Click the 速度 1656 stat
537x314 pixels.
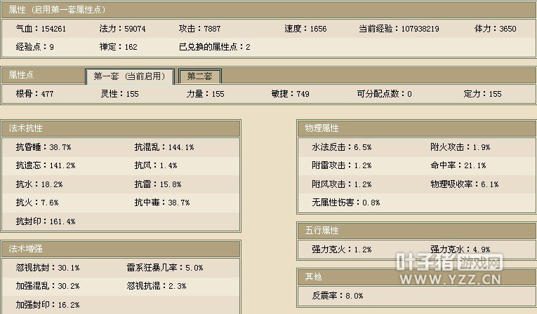tap(305, 29)
